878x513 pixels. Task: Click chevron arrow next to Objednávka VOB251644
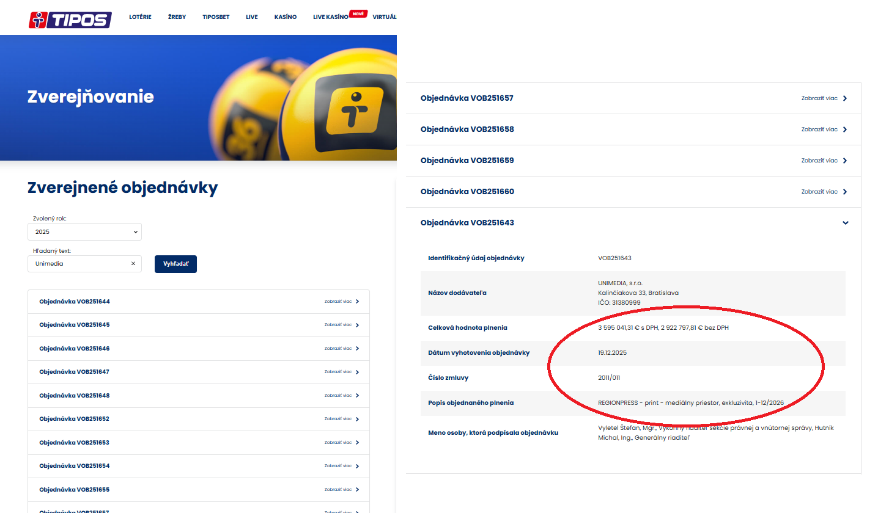coord(358,301)
